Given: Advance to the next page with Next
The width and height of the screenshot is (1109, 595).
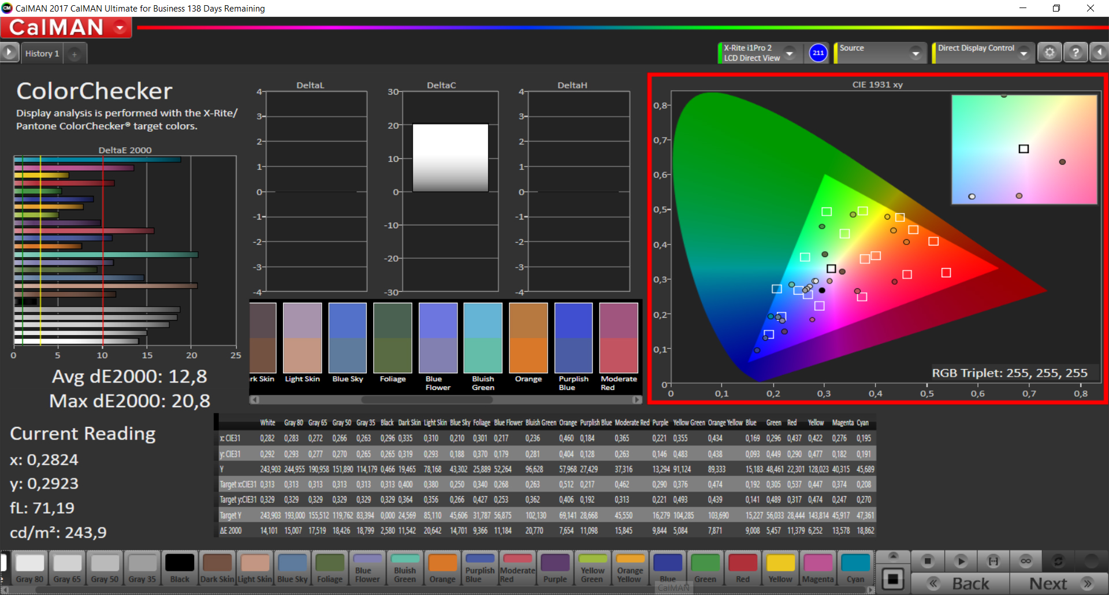Looking at the screenshot, I should point(1058,583).
